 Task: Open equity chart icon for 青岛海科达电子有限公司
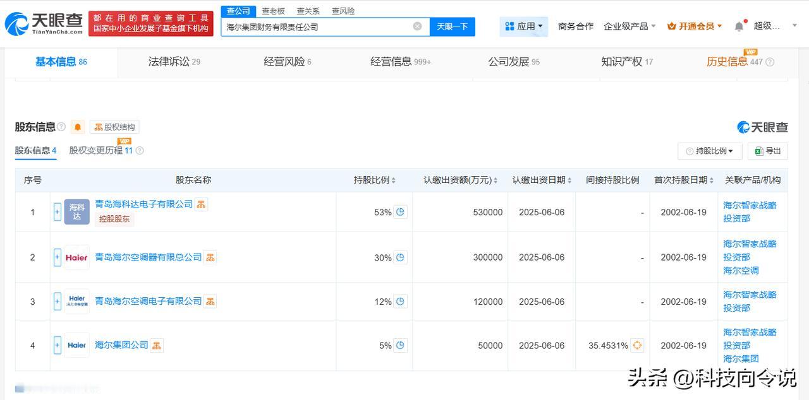pos(201,204)
